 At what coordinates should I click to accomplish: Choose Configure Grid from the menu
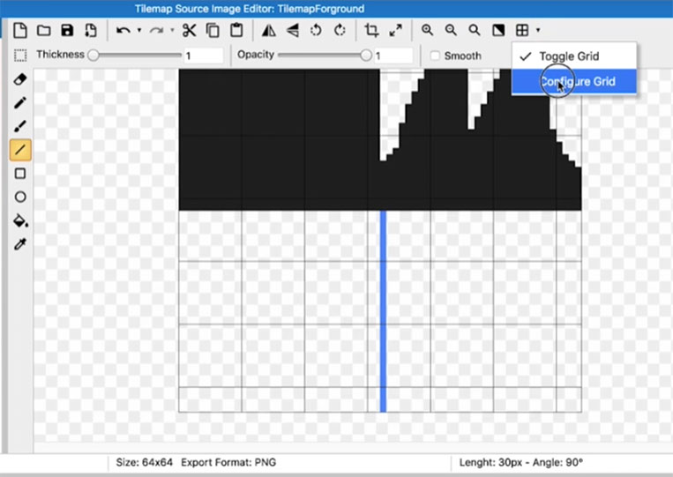coord(574,81)
